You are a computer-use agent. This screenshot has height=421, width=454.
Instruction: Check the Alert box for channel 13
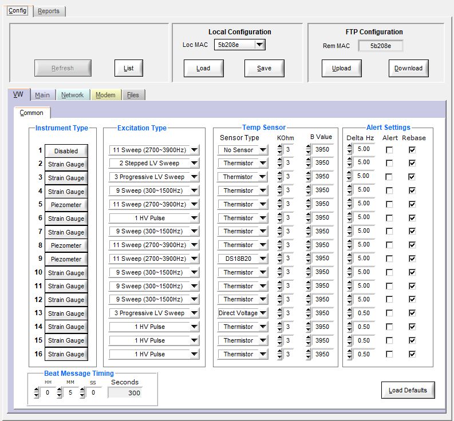tap(389, 313)
